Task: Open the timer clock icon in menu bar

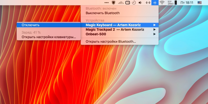Action: [x=134, y=3]
